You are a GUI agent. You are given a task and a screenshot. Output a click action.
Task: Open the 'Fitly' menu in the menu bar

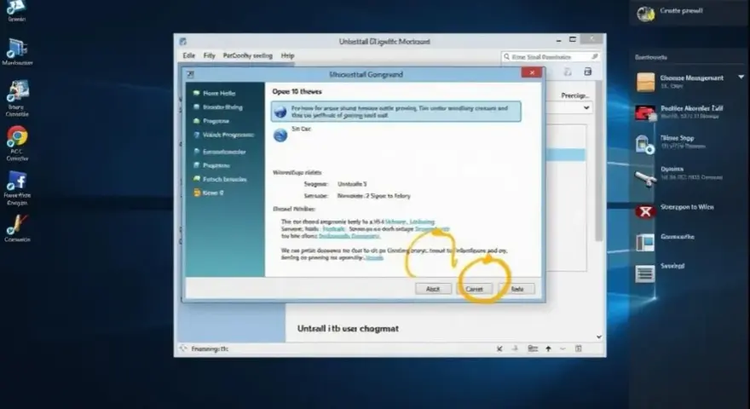209,55
